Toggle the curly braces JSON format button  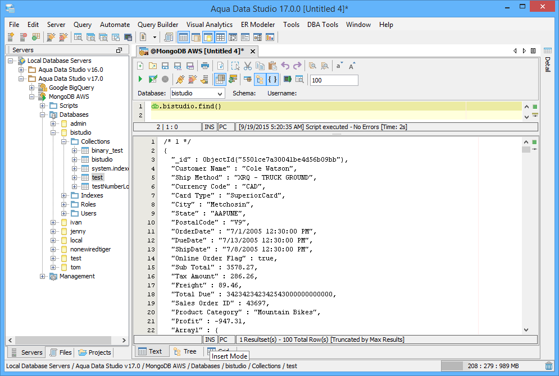[x=272, y=79]
